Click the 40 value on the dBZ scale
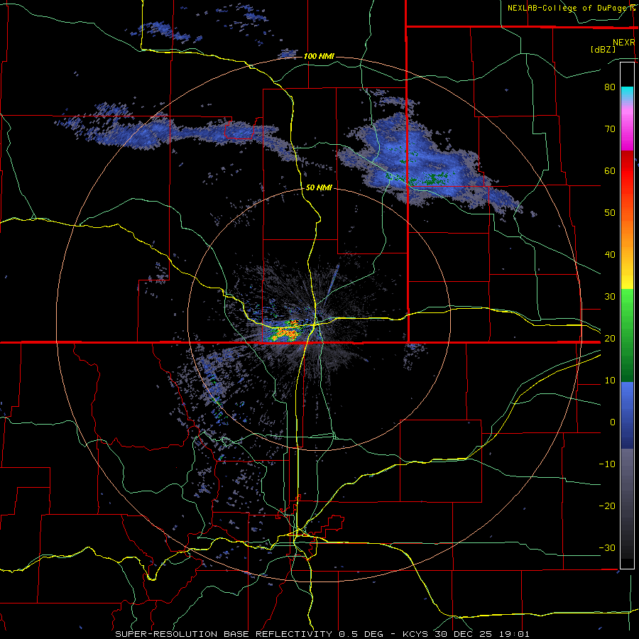The width and height of the screenshot is (639, 639). click(x=610, y=255)
